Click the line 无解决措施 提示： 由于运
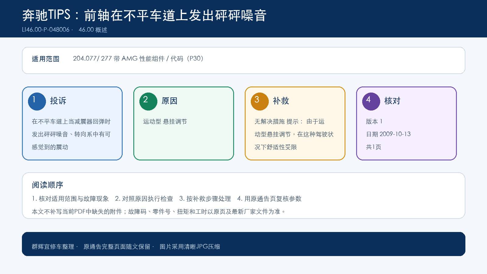 pyautogui.click(x=289, y=121)
